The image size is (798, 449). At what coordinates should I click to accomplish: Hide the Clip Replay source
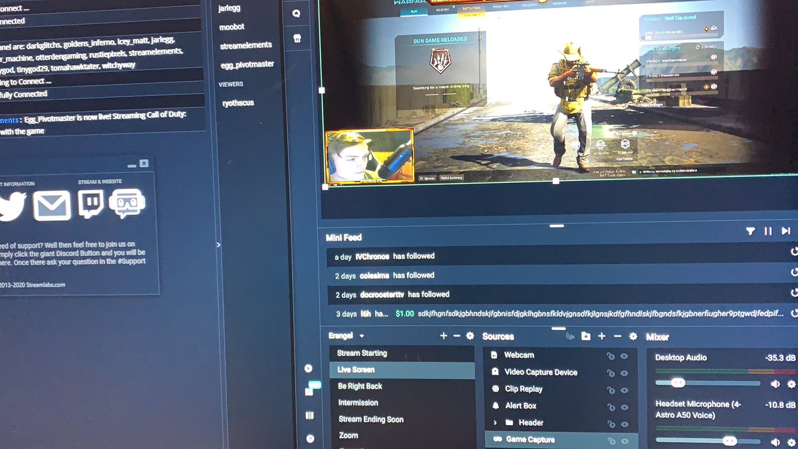point(624,390)
